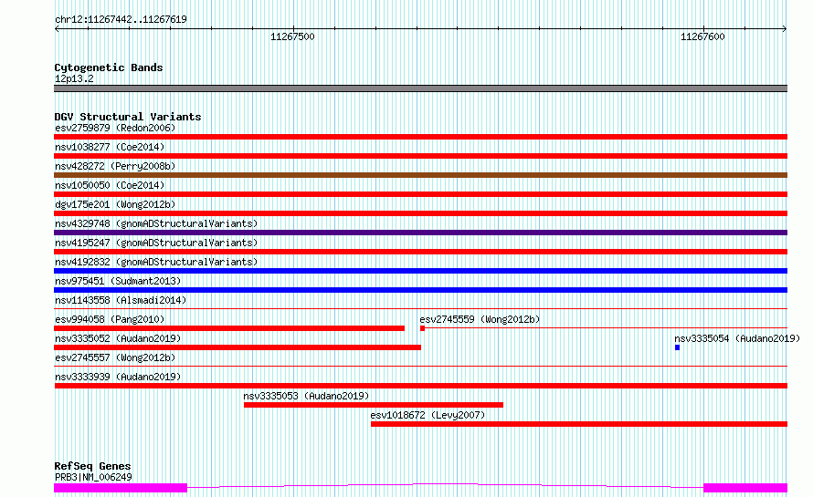813x497 pixels.
Task: Open variant nsv1038277 (Coe2014)
Action: (x=110, y=147)
